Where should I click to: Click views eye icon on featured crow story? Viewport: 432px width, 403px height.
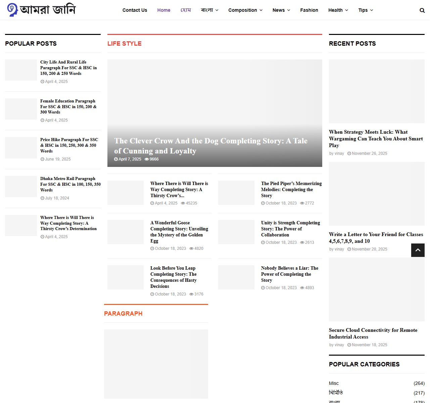pyautogui.click(x=147, y=159)
